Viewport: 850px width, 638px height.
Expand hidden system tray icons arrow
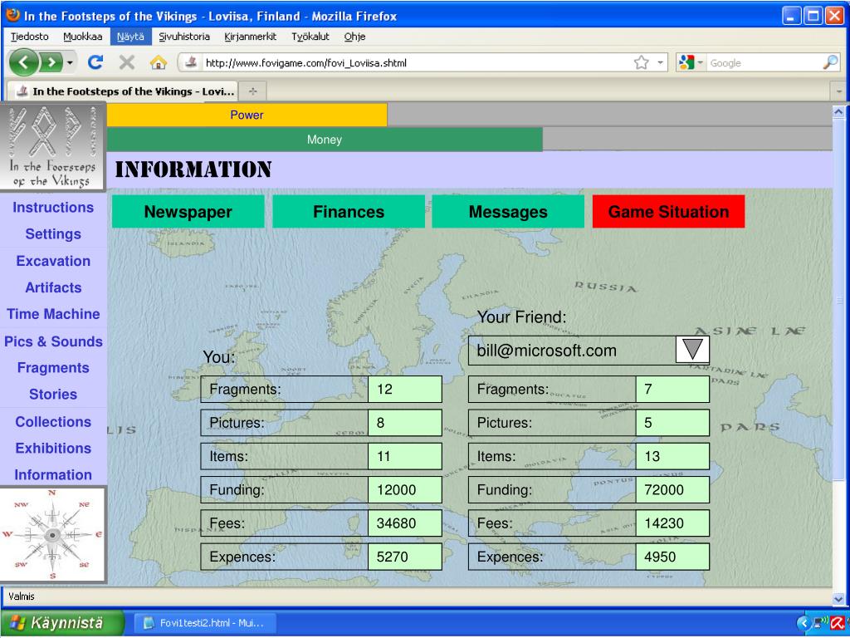tap(804, 623)
